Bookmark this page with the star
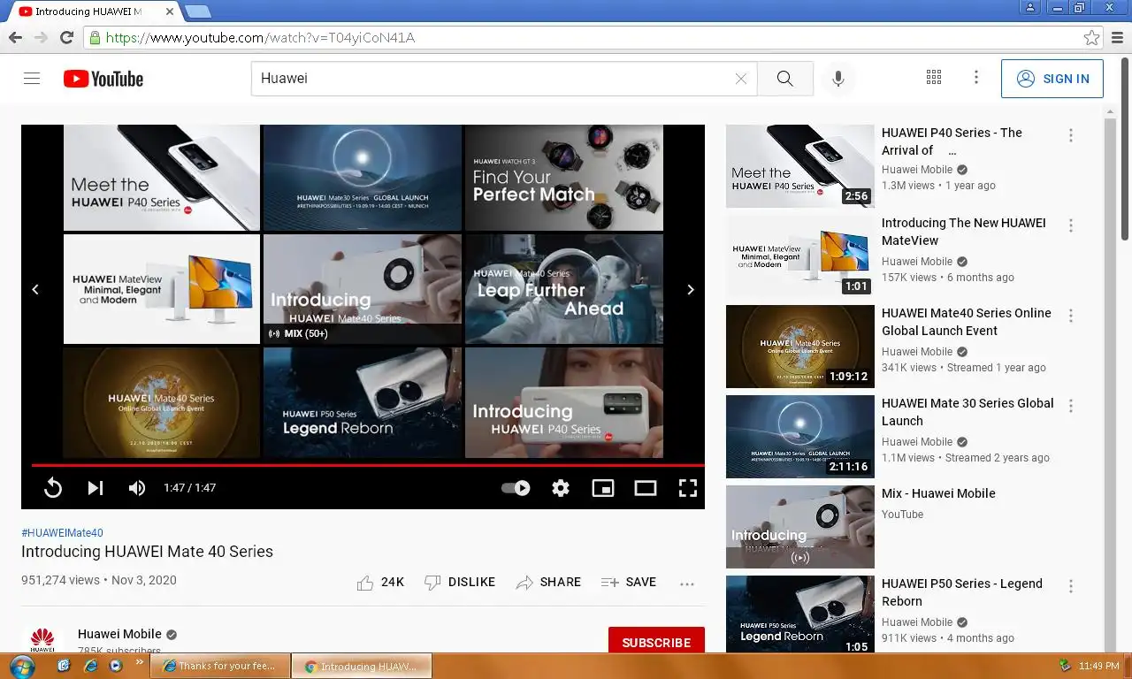Screen dimensions: 1132x679 point(1091,37)
